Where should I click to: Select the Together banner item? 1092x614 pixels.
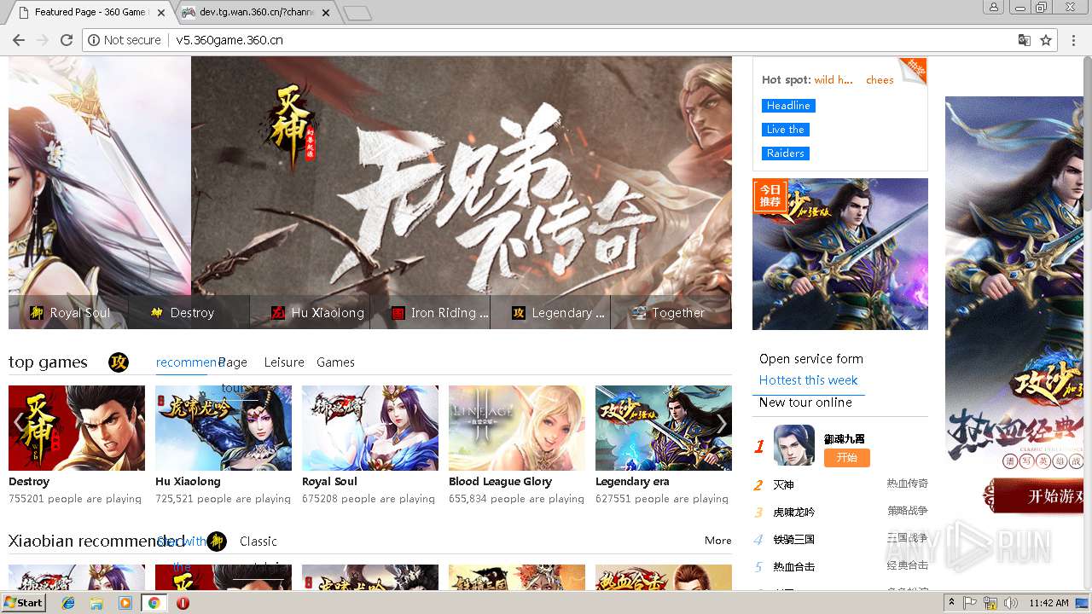pyautogui.click(x=669, y=313)
